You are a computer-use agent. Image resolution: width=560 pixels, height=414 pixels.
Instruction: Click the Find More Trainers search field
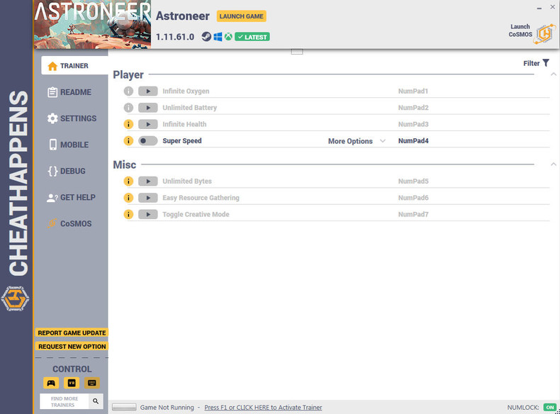65,401
